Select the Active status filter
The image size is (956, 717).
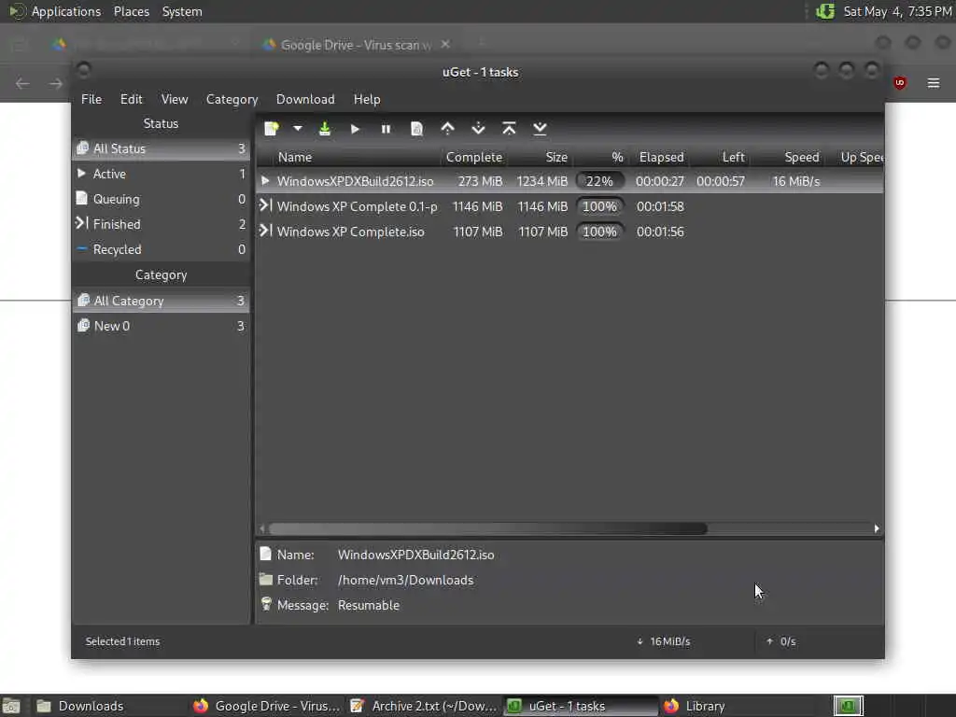[161, 174]
